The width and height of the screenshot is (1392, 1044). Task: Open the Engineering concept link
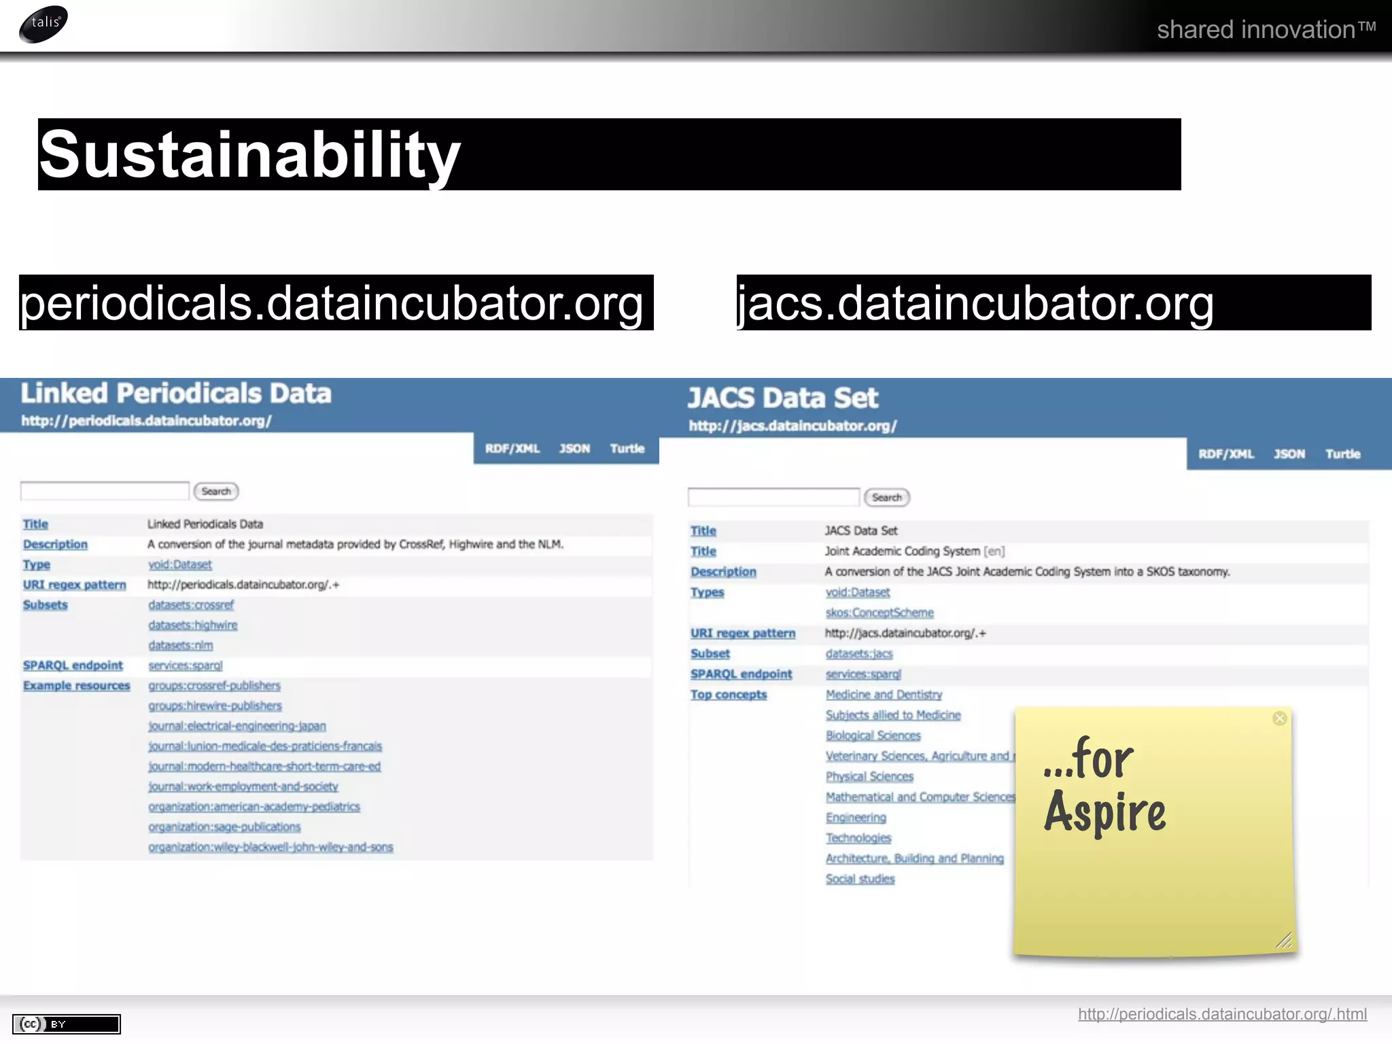856,818
